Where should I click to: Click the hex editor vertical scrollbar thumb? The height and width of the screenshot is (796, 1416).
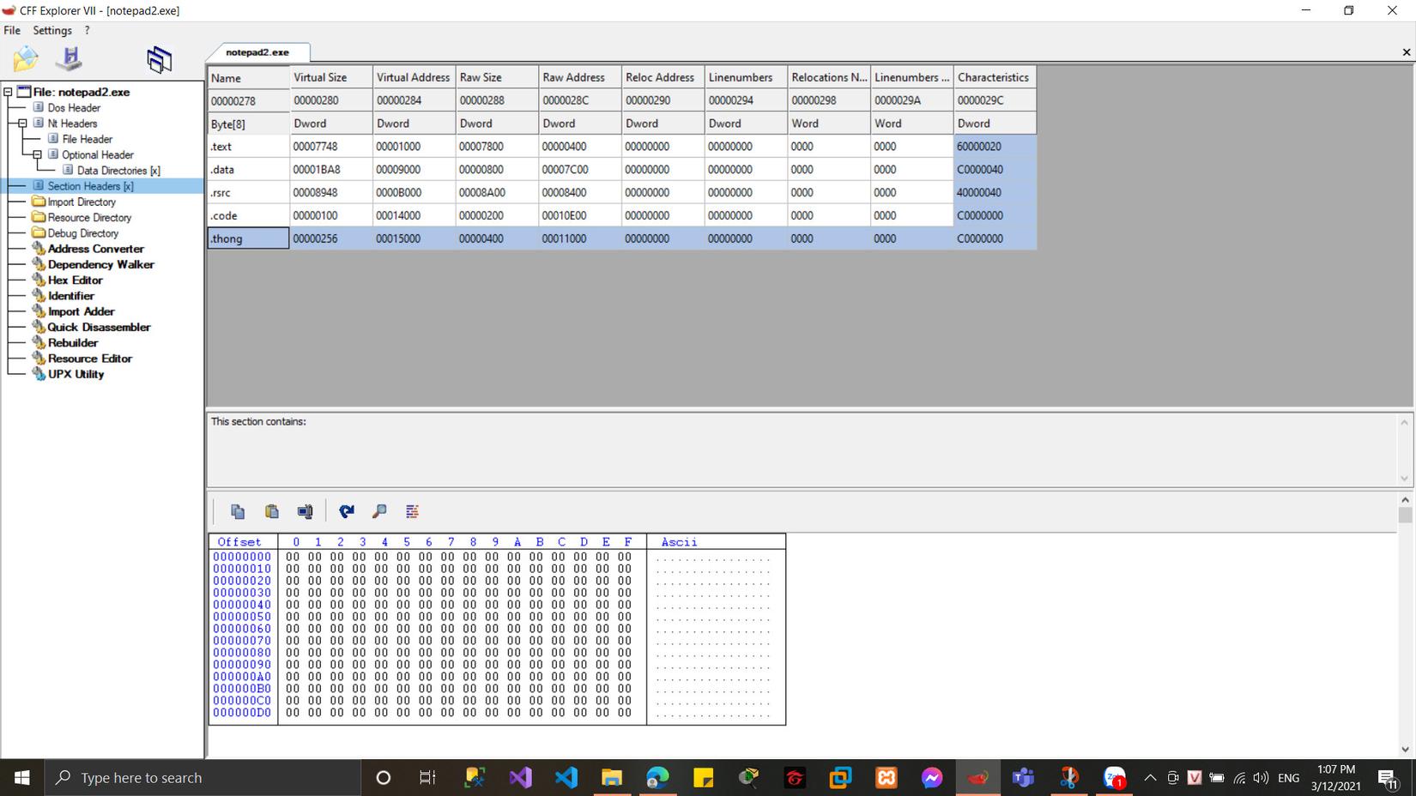click(x=1405, y=515)
